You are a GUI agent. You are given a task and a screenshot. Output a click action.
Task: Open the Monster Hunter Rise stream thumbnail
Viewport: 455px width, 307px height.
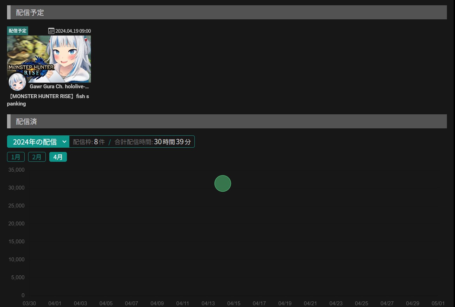[x=49, y=59]
